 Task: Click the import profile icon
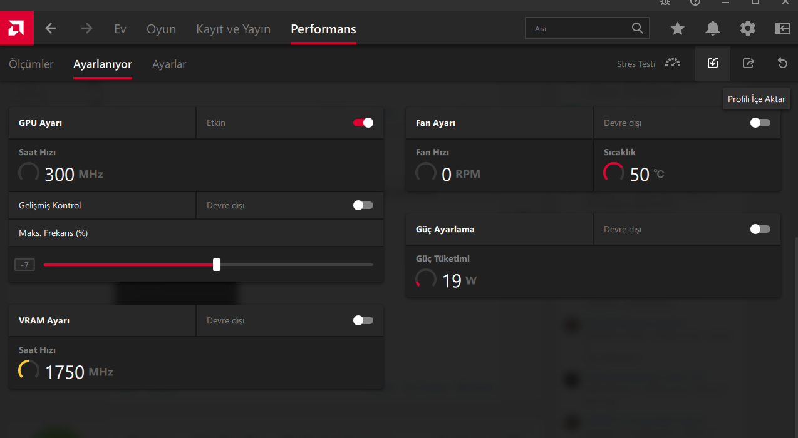click(x=713, y=63)
